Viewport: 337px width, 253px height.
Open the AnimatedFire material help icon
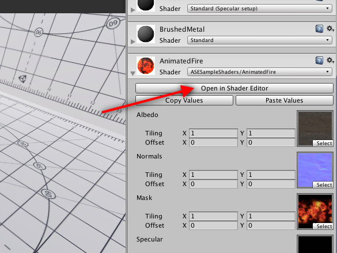click(319, 61)
